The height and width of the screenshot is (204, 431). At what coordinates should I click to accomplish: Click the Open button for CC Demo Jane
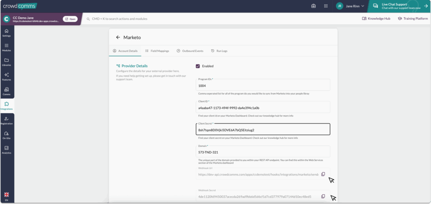pyautogui.click(x=70, y=19)
